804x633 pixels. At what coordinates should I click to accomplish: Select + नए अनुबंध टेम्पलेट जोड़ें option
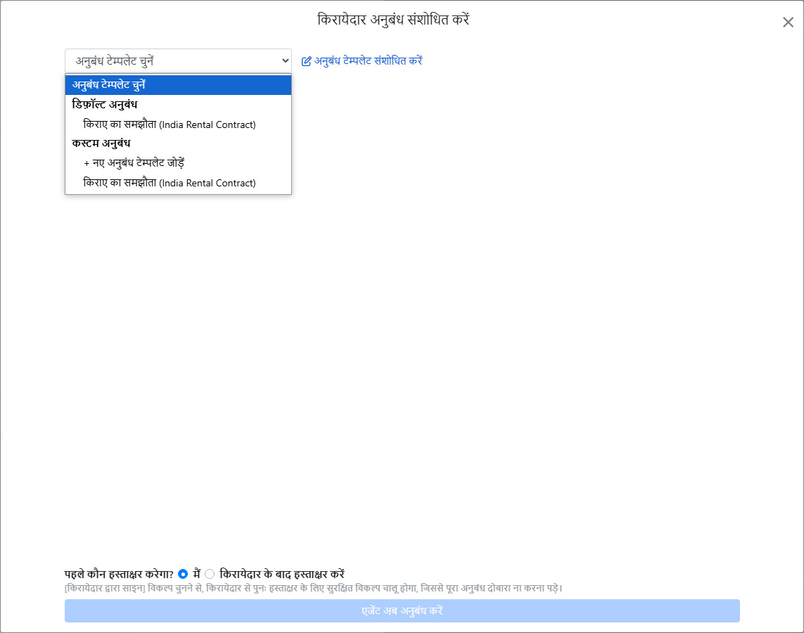tap(178, 163)
